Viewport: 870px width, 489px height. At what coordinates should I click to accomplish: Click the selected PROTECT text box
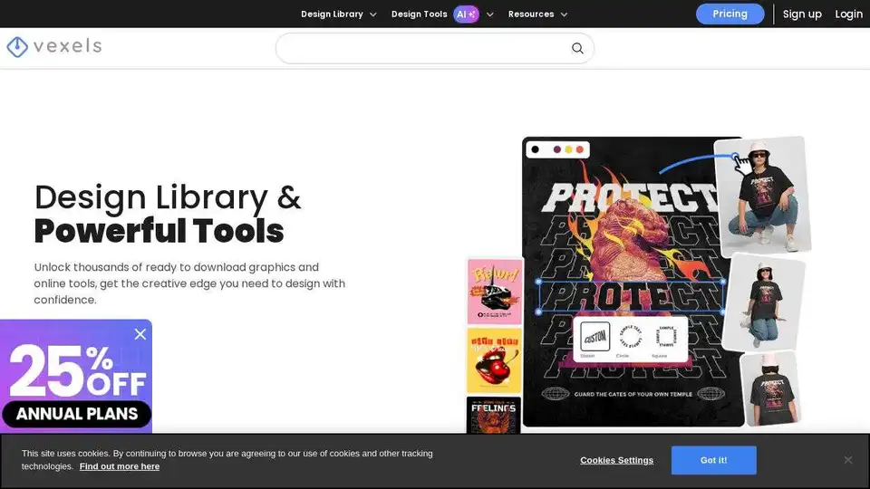point(631,297)
